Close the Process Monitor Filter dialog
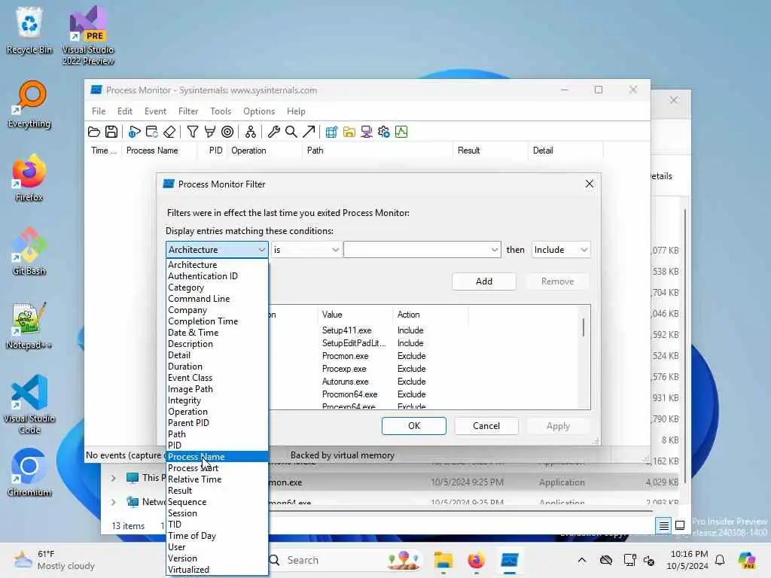771x578 pixels. pos(589,184)
